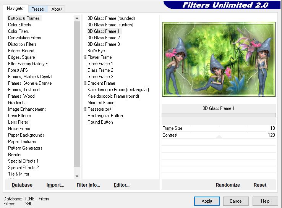Select the Forest AFS category

tap(18, 70)
